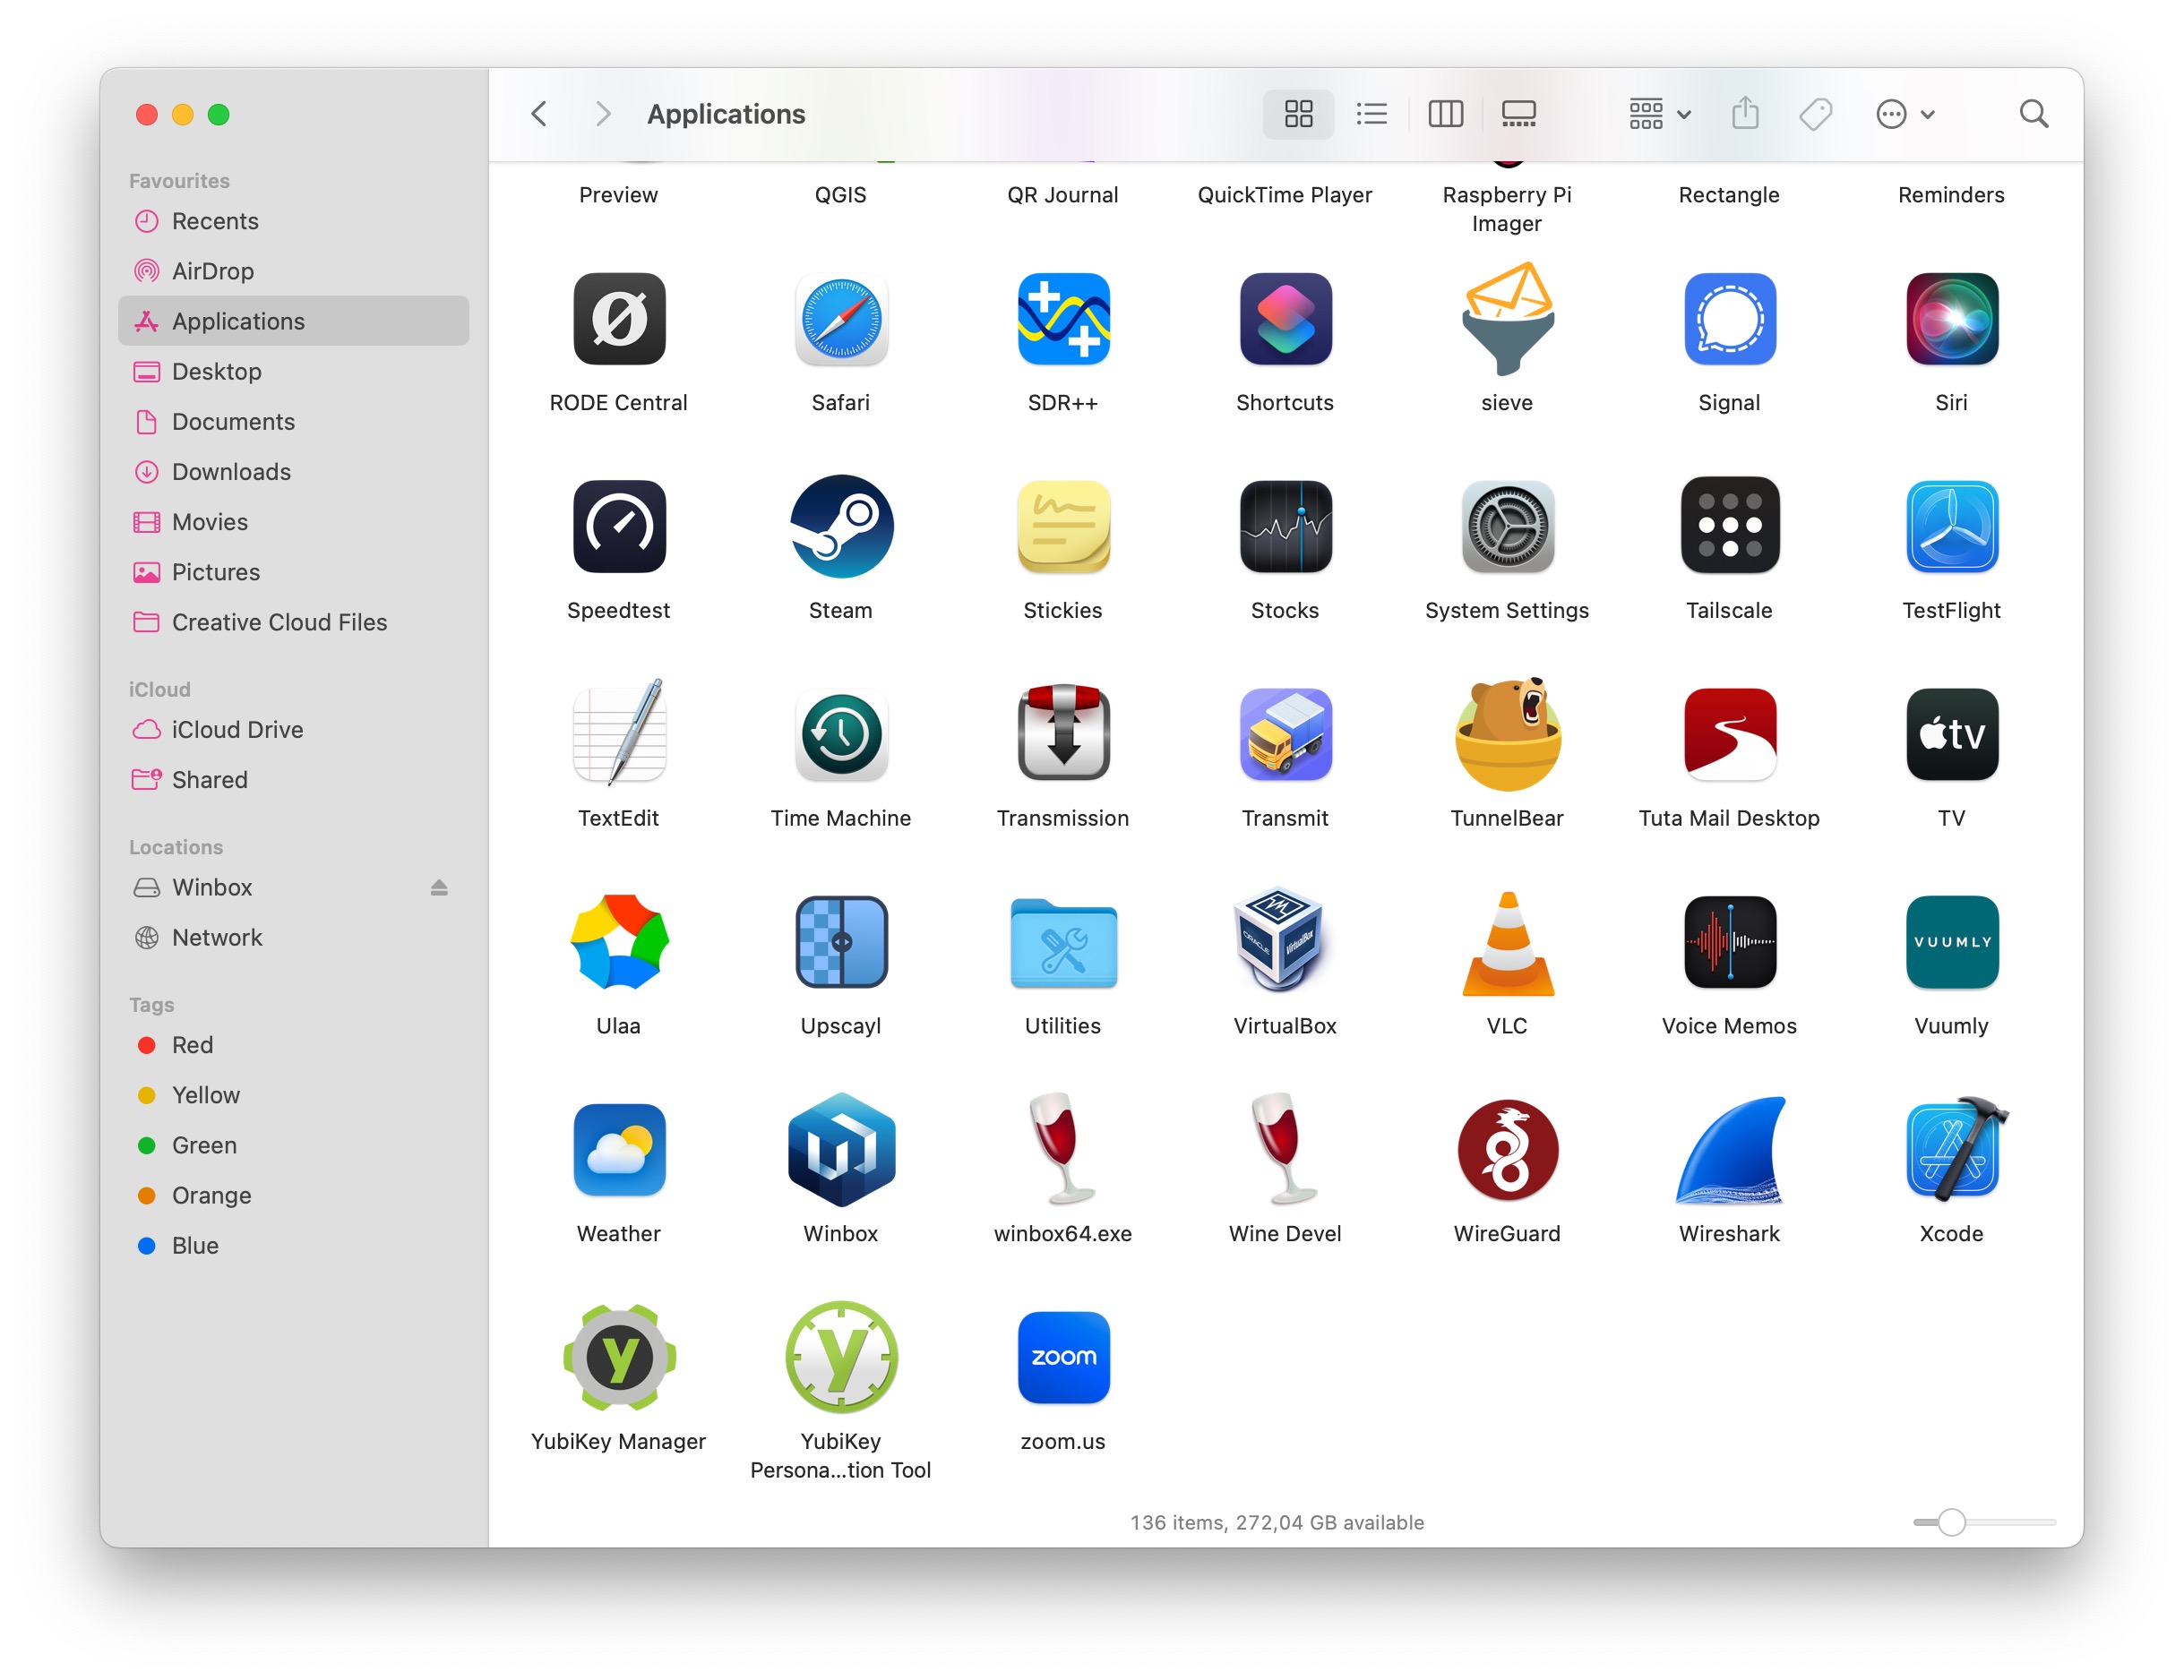Select the Time Machine icon
Viewport: 2184px width, 1680px height.
pyautogui.click(x=841, y=734)
